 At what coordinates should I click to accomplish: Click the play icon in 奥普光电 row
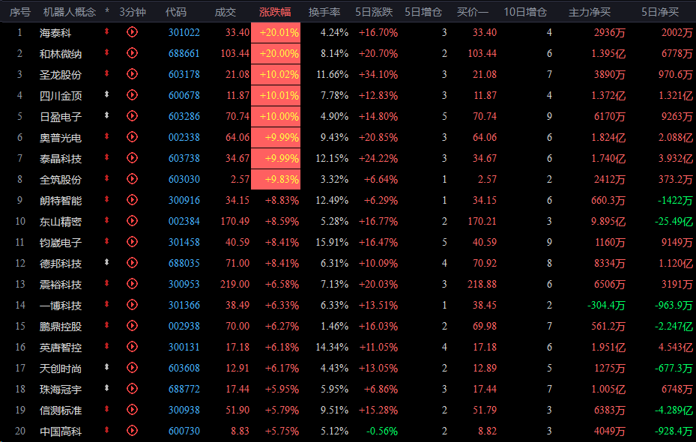(133, 137)
